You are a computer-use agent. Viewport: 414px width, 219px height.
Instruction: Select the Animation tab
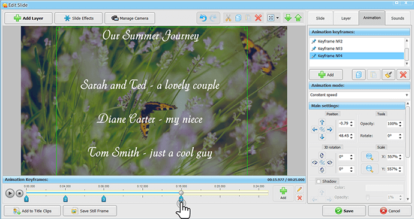372,17
